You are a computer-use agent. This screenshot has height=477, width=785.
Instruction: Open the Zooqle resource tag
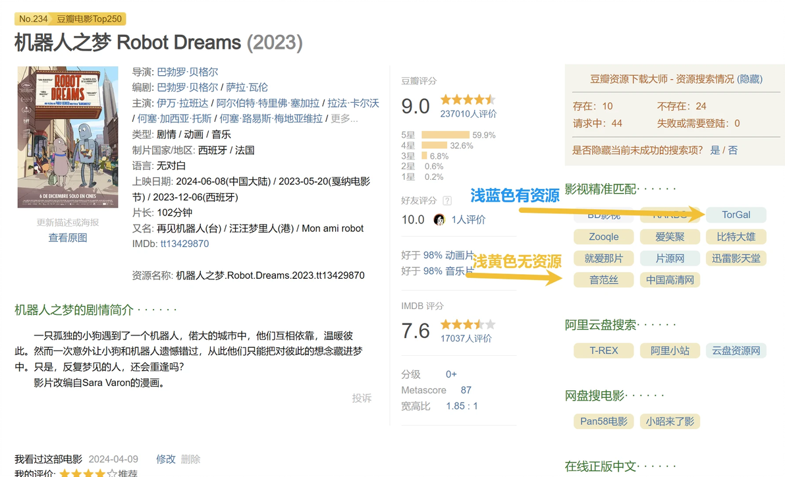click(603, 237)
